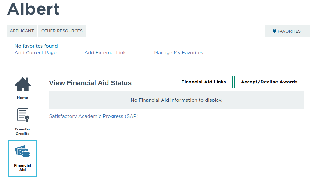Select the Transfer Credits sidebar label

22,131
